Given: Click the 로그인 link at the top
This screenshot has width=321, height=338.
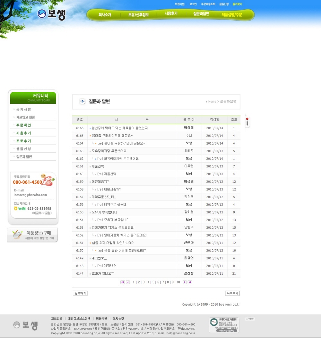Looking at the screenshot, I should tap(193, 4).
